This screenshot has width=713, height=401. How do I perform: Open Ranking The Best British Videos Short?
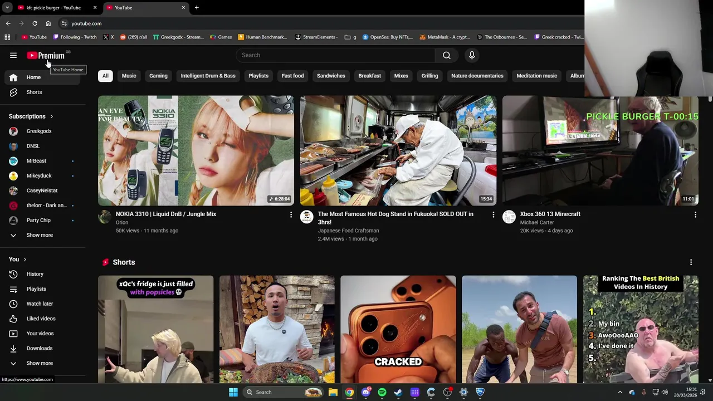point(641,329)
